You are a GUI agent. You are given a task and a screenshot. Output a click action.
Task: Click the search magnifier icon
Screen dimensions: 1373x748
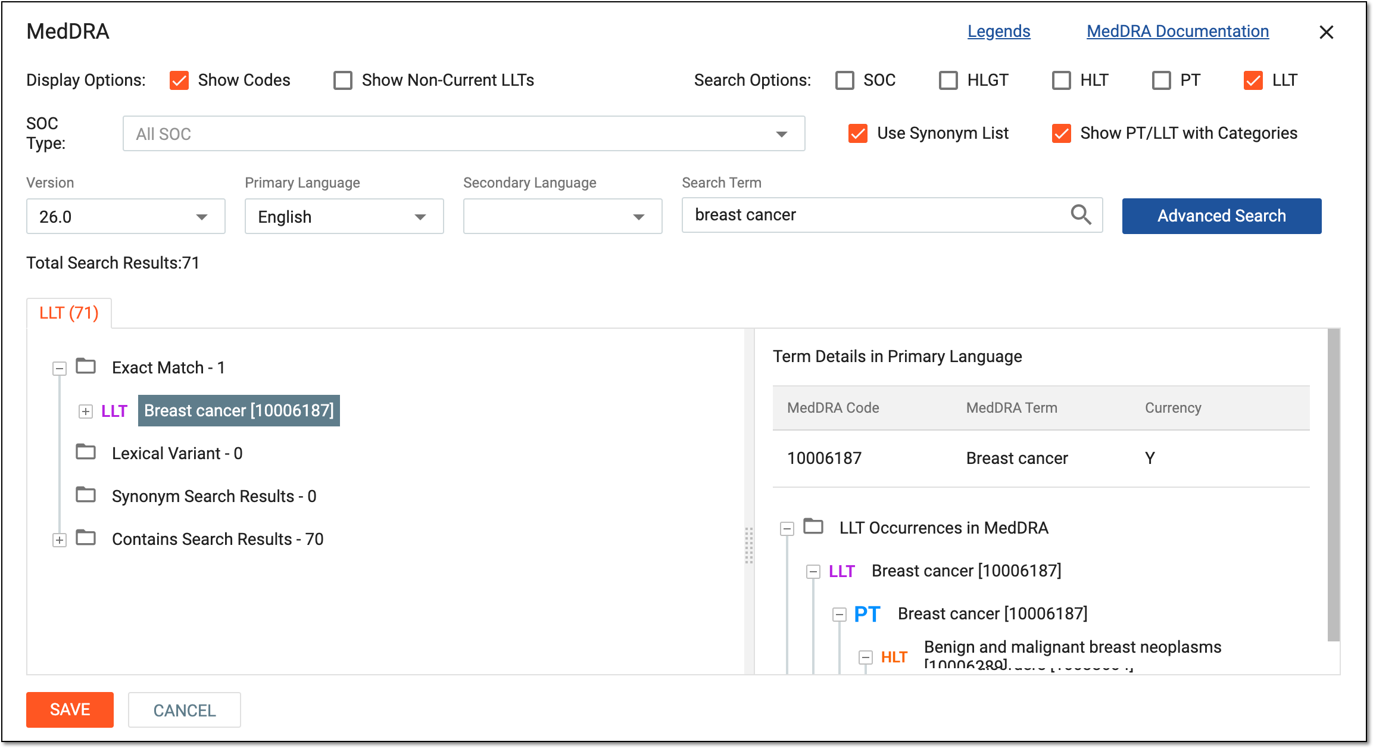tap(1081, 215)
